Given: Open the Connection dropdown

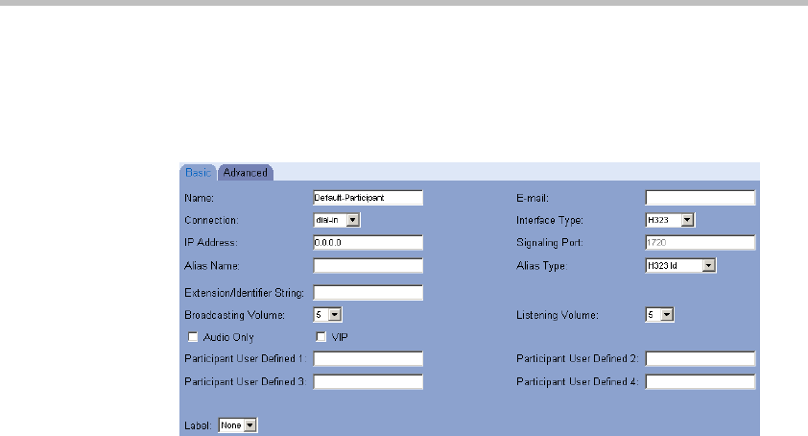Looking at the screenshot, I should [337, 220].
